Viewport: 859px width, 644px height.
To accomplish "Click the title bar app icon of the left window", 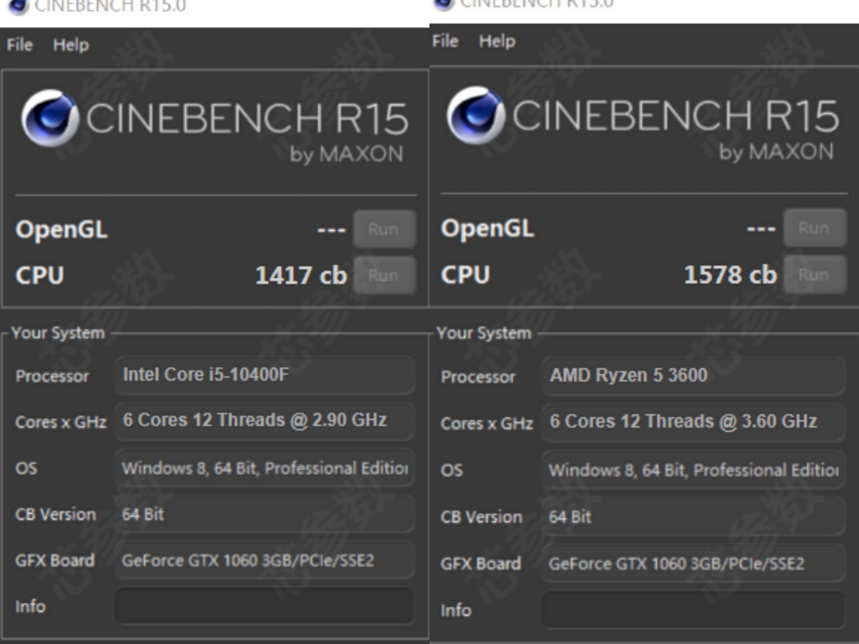I will [18, 6].
